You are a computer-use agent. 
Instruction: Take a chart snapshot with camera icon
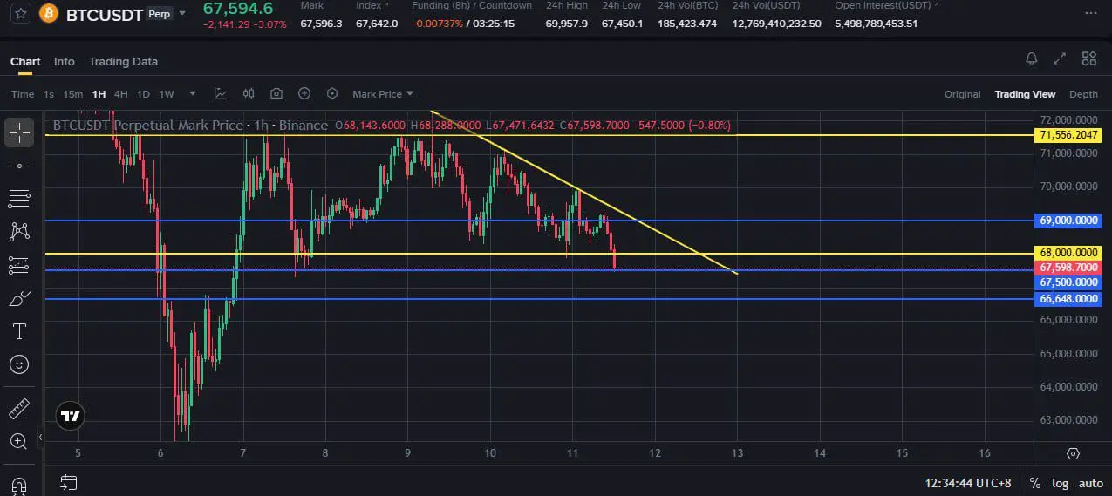[276, 93]
